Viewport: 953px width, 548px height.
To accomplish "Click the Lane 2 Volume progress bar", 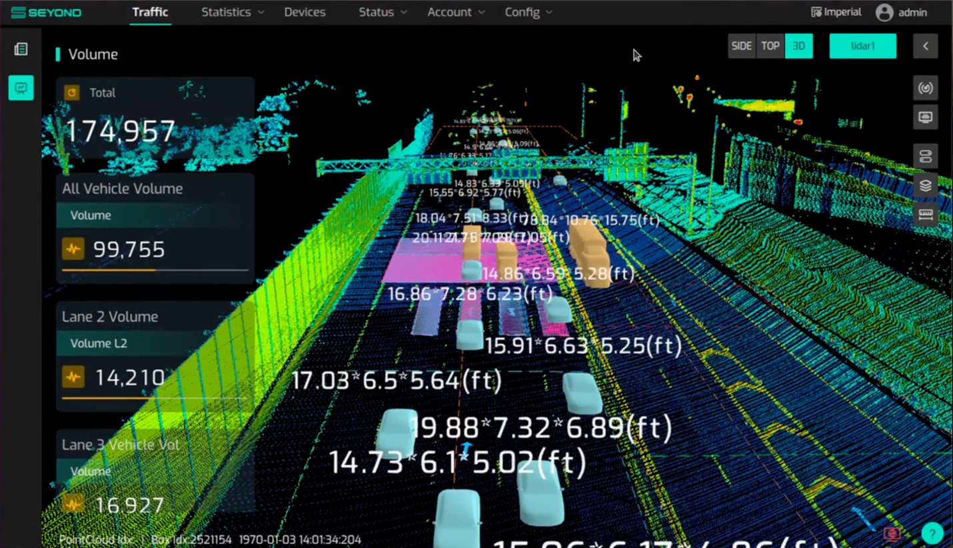I will pos(155,398).
